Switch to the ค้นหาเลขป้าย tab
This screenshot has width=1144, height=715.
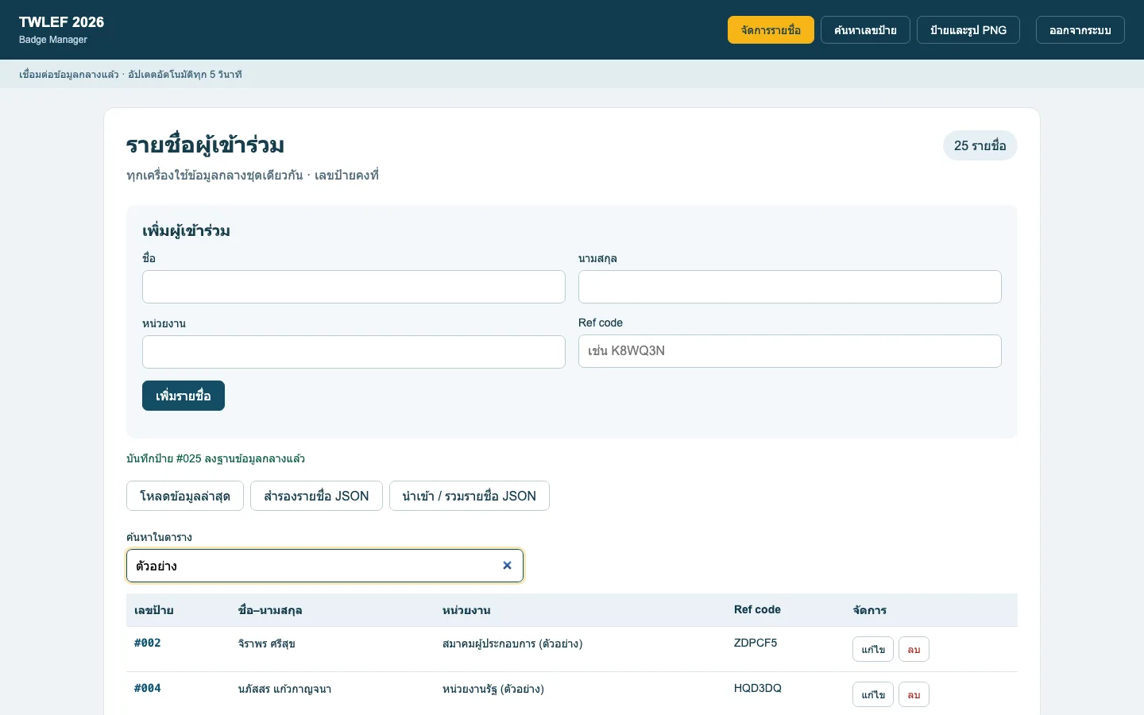(865, 30)
